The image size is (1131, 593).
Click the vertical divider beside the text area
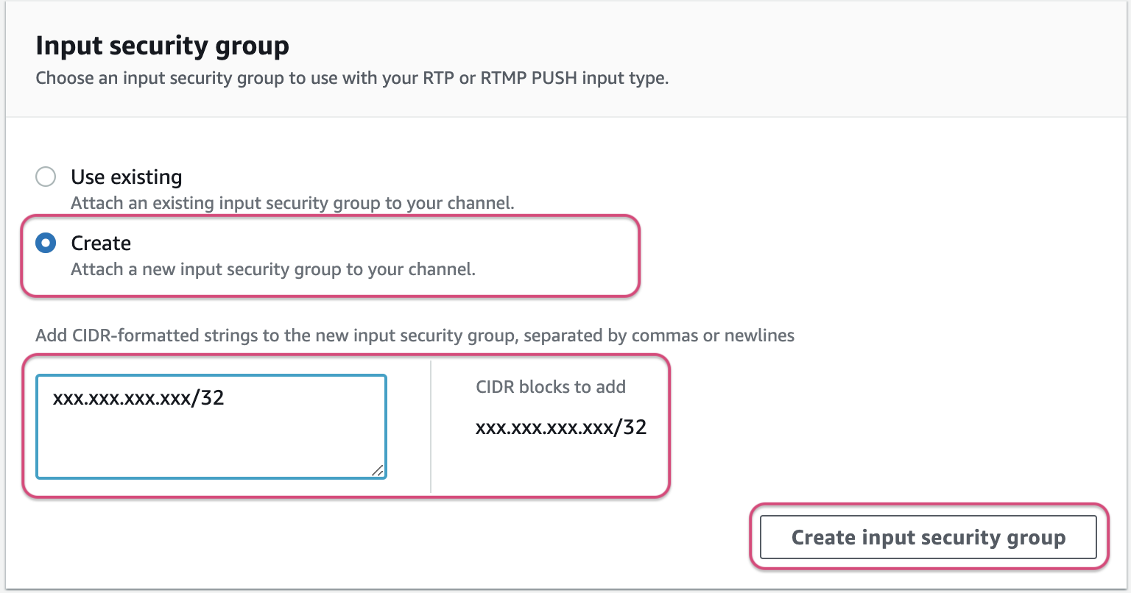[x=431, y=427]
